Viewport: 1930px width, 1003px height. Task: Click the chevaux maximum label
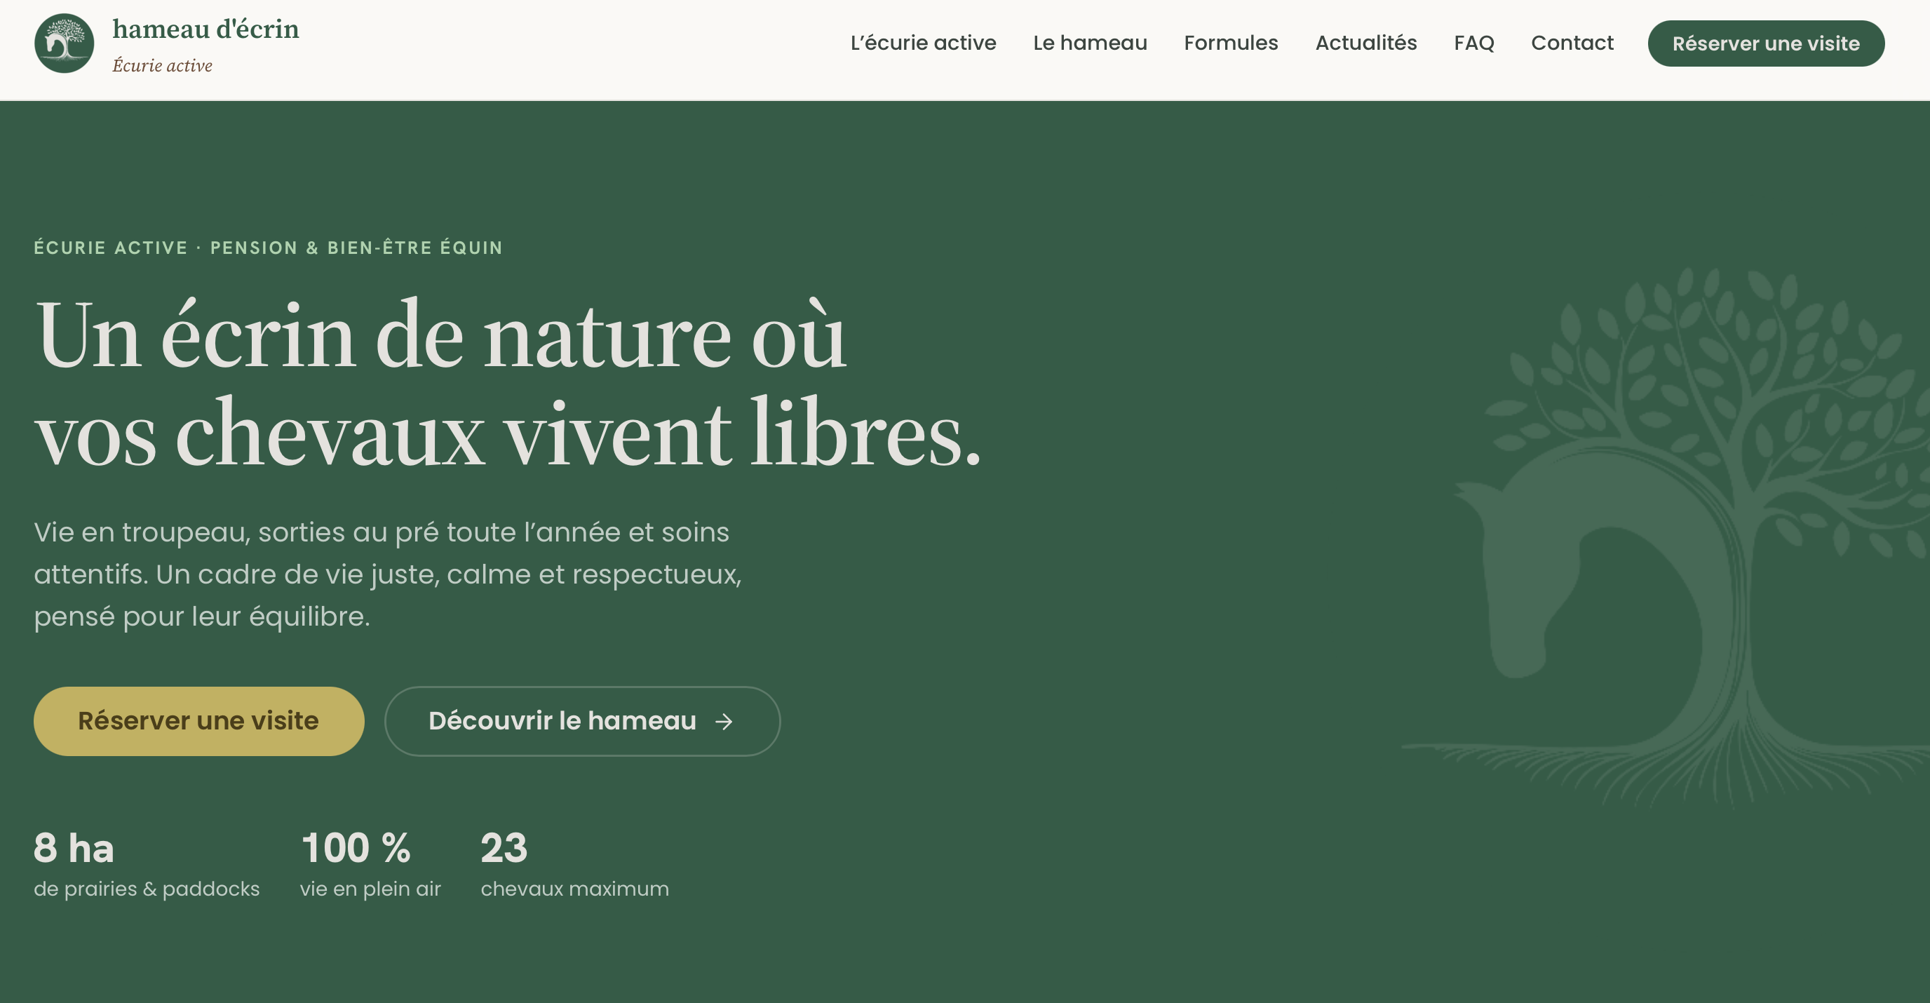tap(574, 889)
